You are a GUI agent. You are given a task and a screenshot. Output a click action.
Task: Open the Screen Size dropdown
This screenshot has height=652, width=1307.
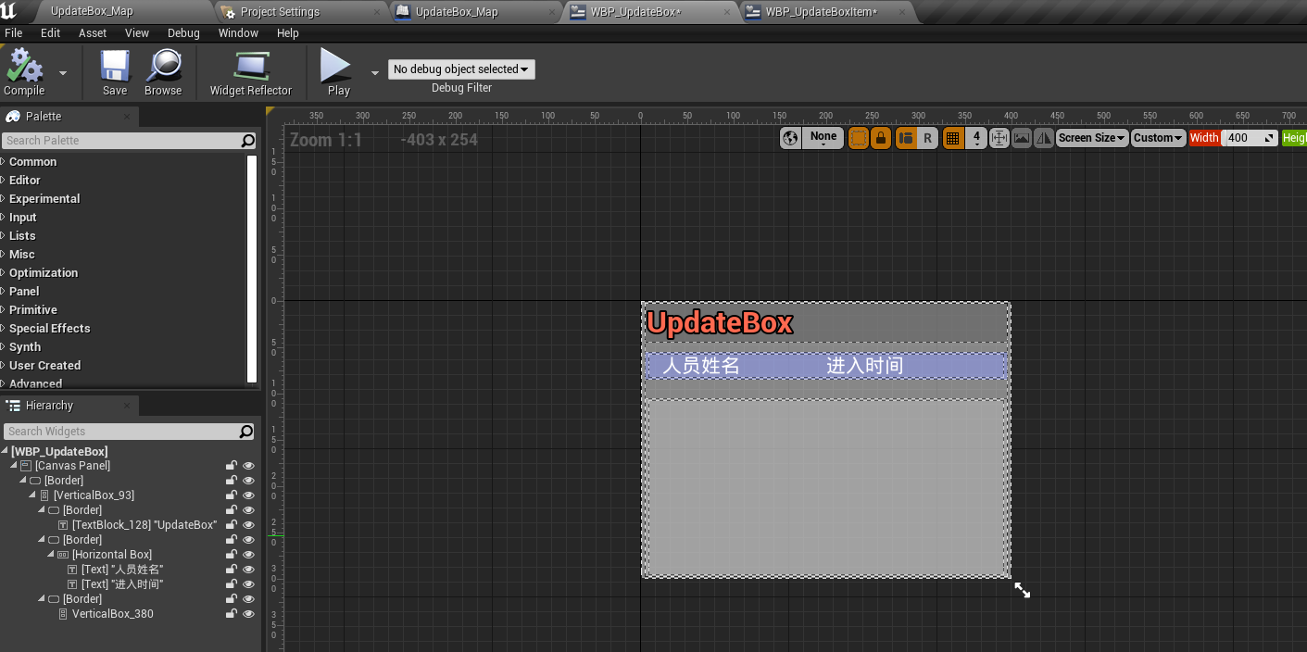click(x=1091, y=137)
